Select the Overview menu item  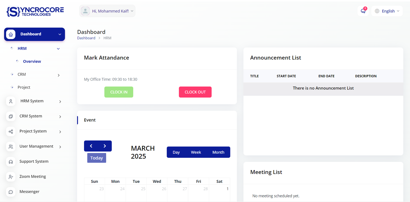point(32,62)
